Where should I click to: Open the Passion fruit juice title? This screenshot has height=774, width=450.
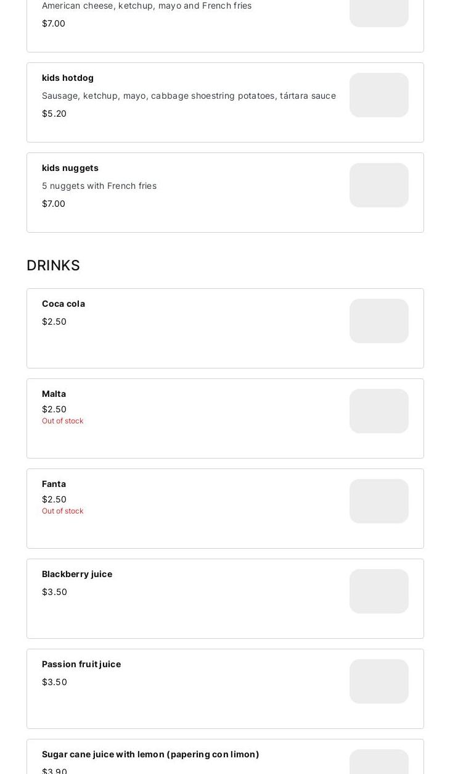click(81, 664)
